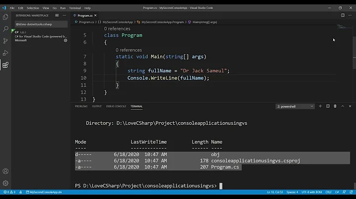The width and height of the screenshot is (356, 199).
Task: Click CRLF end of line item
Action: coord(328,192)
